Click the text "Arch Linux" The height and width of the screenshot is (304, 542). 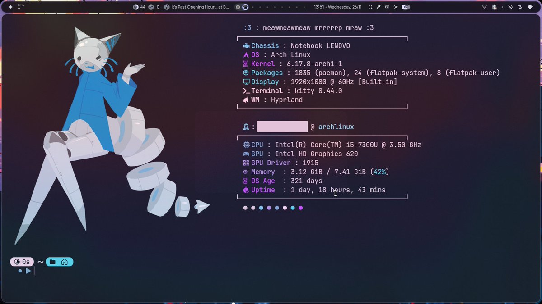click(291, 55)
